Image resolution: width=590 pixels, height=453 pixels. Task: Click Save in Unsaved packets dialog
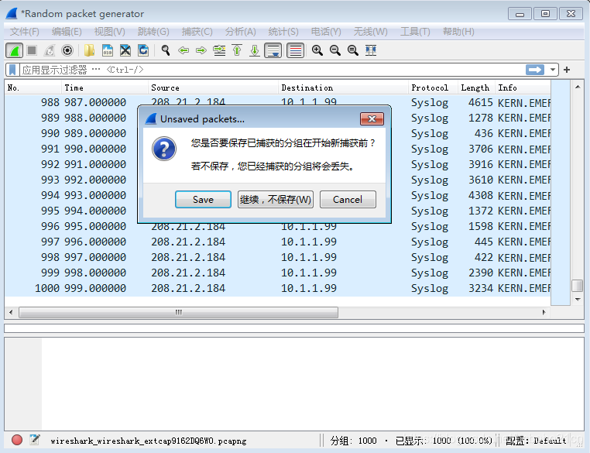(203, 200)
